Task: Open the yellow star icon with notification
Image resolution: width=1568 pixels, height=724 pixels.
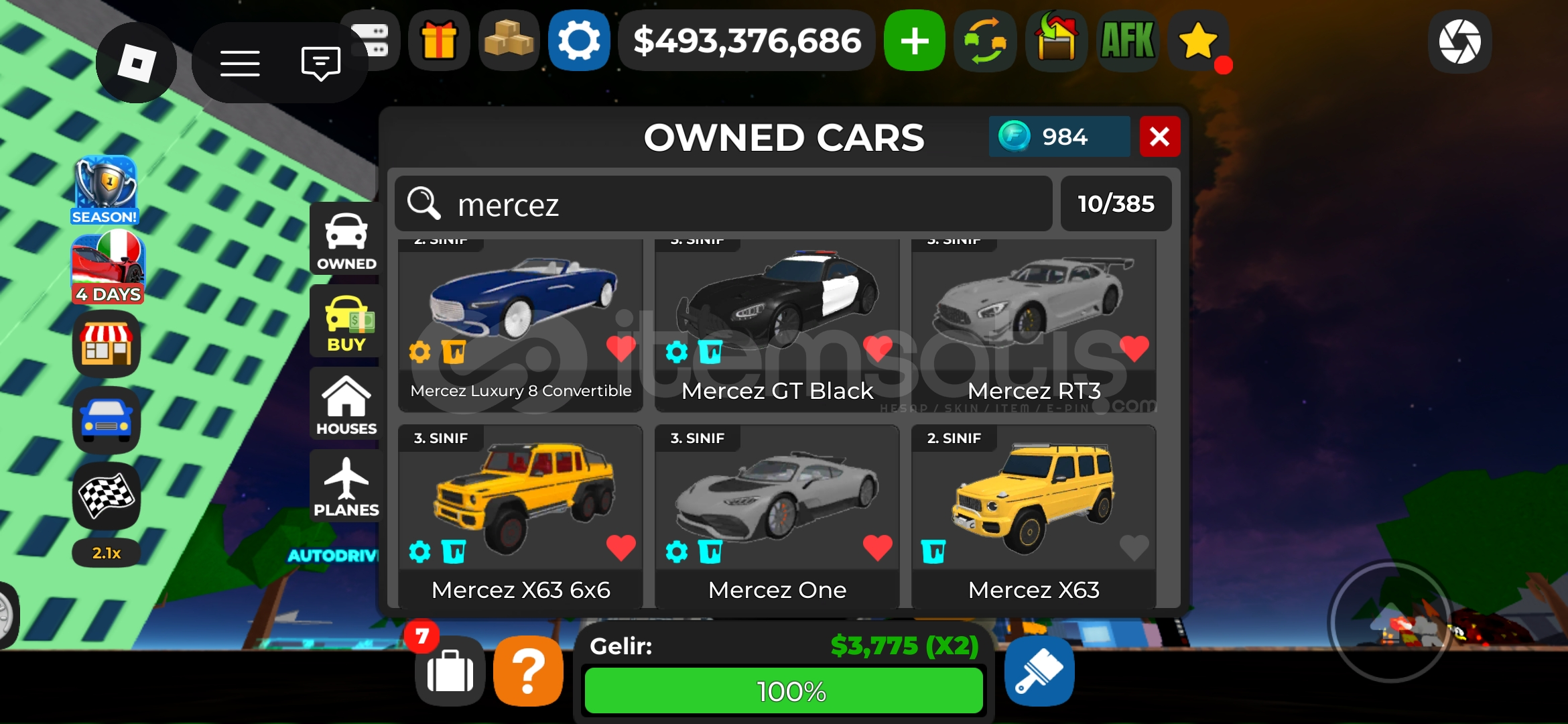Action: pos(1198,40)
